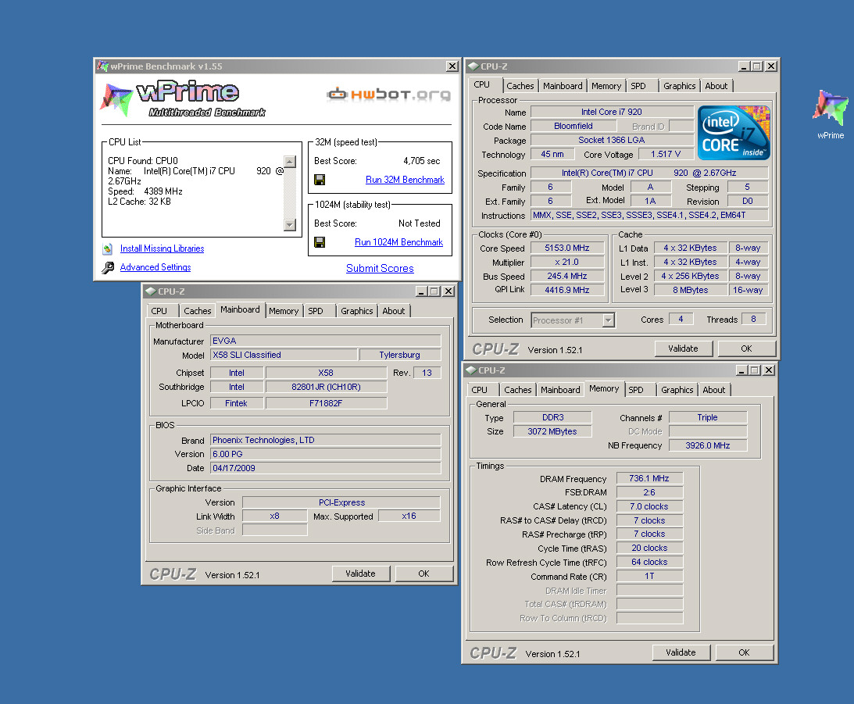Click the Submit Scores link
The height and width of the screenshot is (704, 854).
(x=380, y=269)
